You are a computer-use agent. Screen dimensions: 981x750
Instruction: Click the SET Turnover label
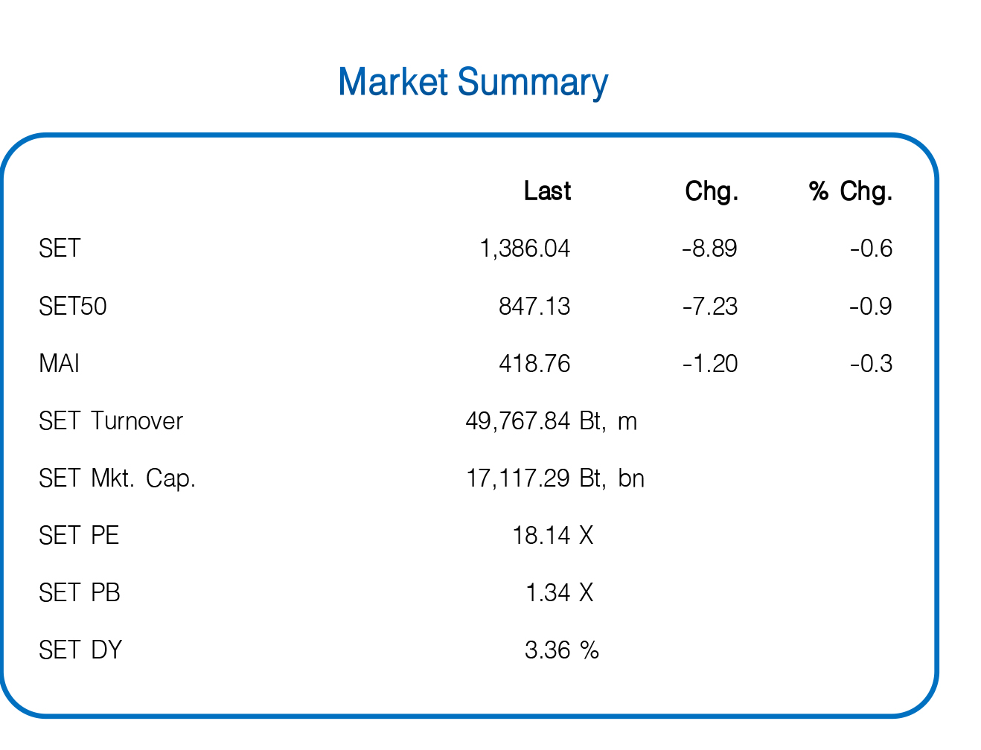point(111,421)
